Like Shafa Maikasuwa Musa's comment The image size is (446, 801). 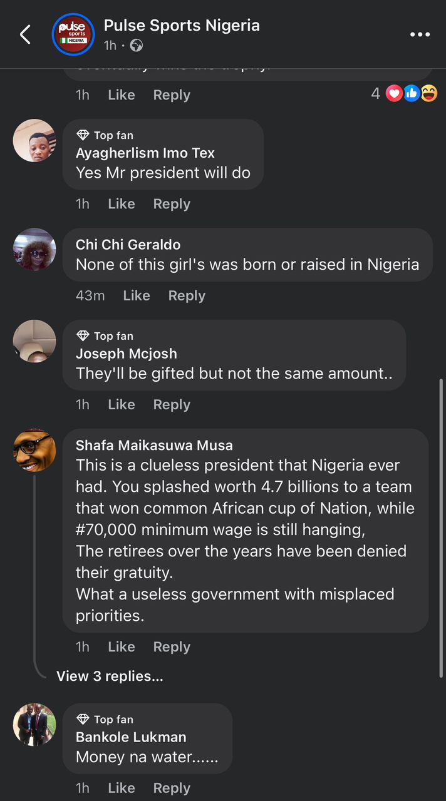[x=121, y=646]
